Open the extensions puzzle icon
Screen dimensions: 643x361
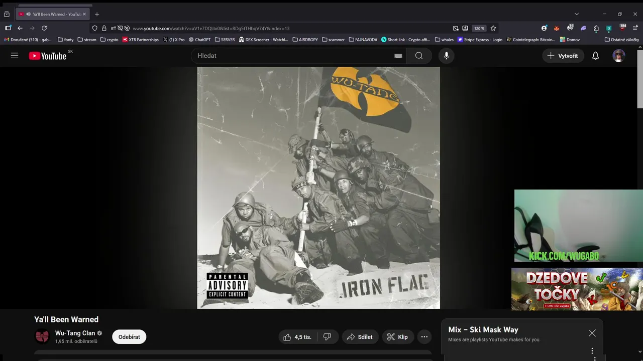pyautogui.click(x=596, y=28)
